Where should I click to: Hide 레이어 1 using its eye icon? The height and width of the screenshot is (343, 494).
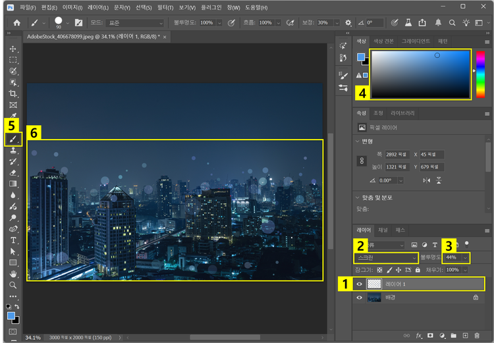click(359, 284)
